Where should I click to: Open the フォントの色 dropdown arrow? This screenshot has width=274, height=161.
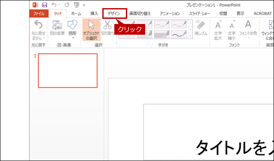[x=249, y=38]
